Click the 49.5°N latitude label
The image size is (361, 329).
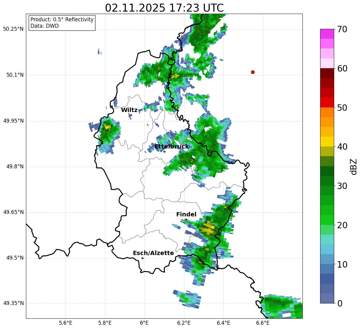point(15,258)
